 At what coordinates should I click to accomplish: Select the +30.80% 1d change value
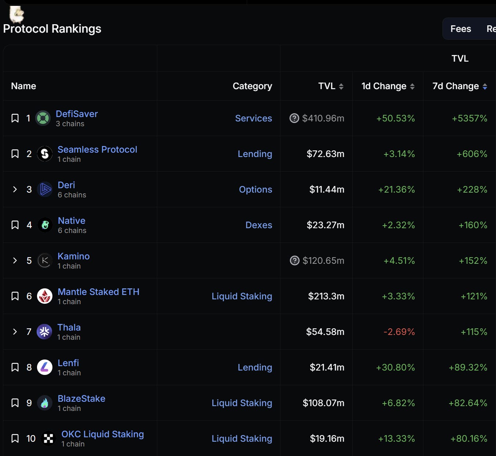396,367
